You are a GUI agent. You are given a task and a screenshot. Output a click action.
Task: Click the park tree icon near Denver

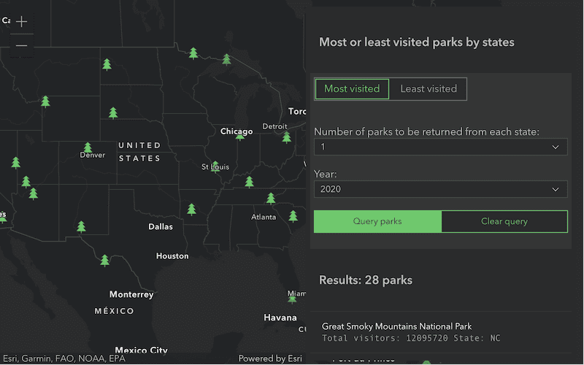coord(88,147)
